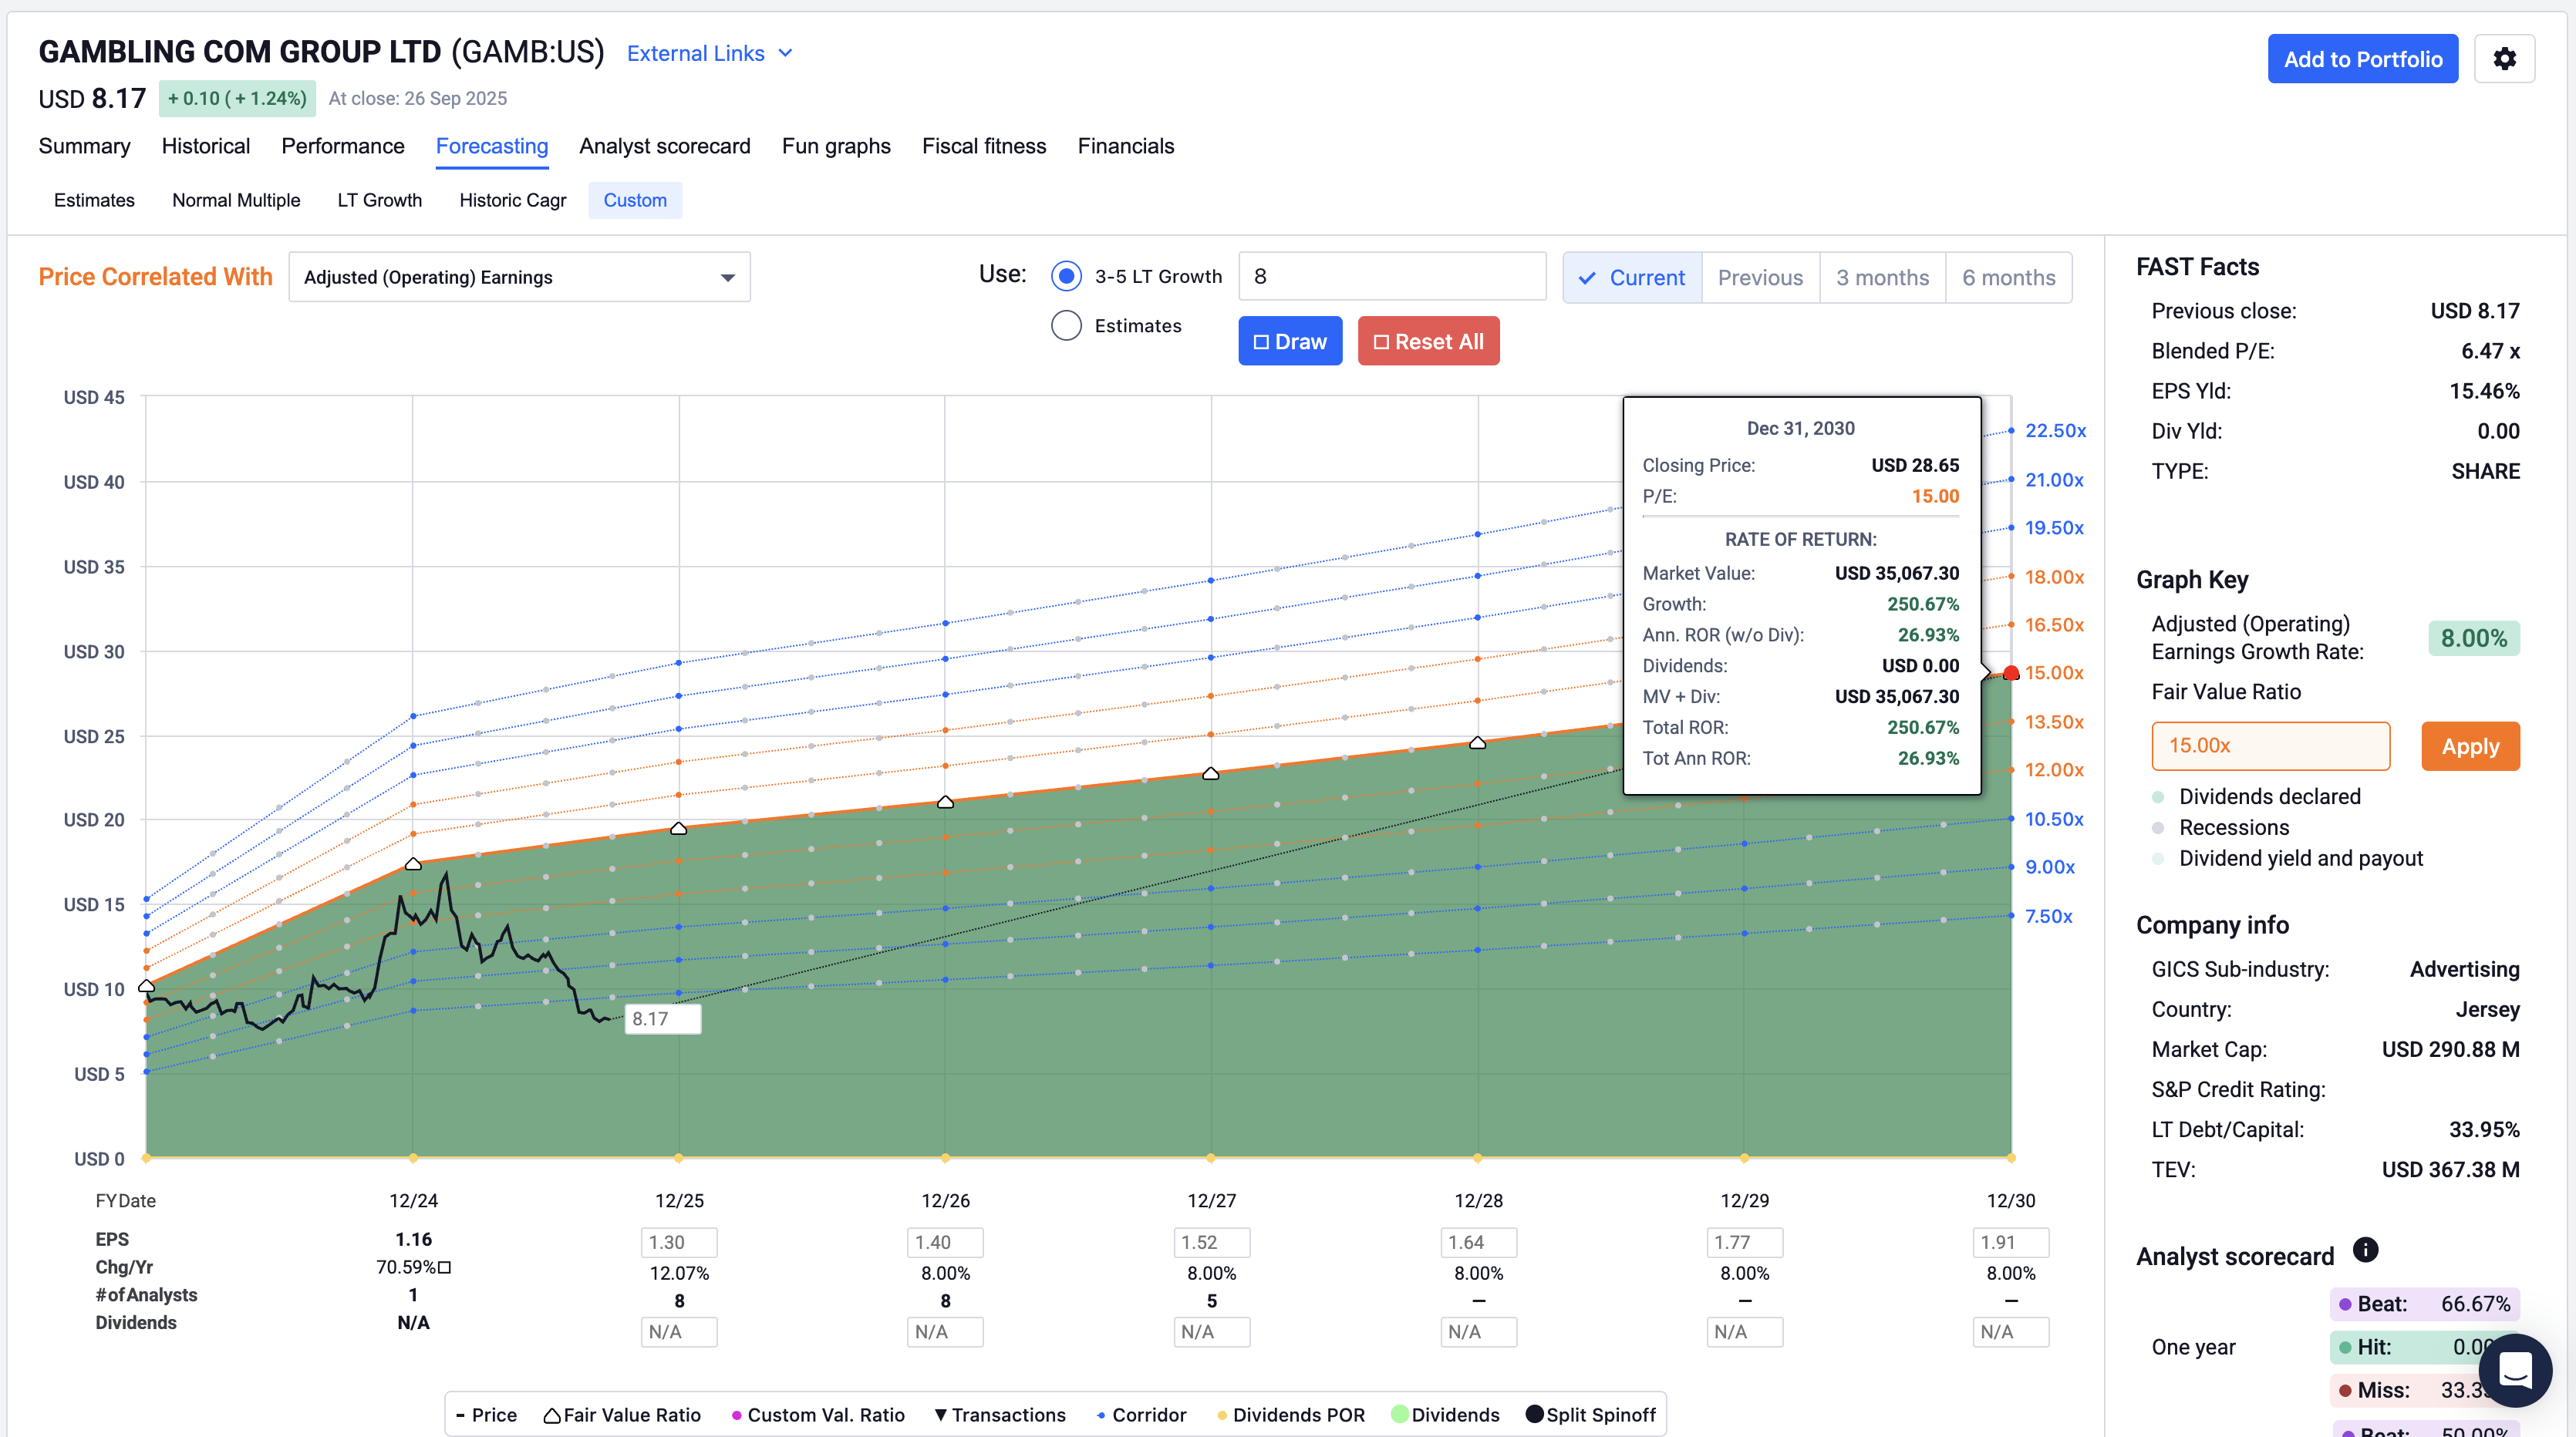The width and height of the screenshot is (2576, 1437).
Task: Click the 8.17 current price label on chart
Action: [x=662, y=1018]
